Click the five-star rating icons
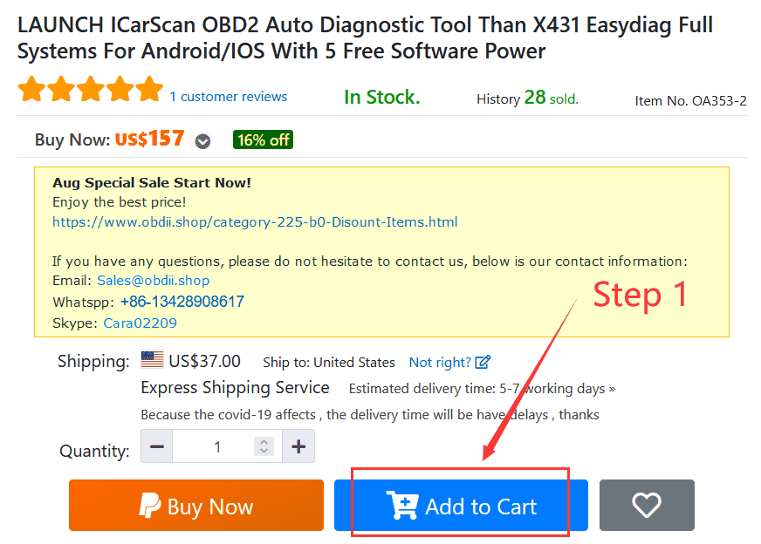761x544 pixels. 90,90
